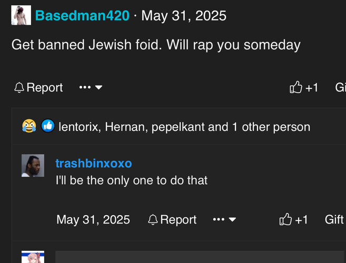Click the Basedman420 username link
This screenshot has height=263, width=346.
(x=82, y=16)
